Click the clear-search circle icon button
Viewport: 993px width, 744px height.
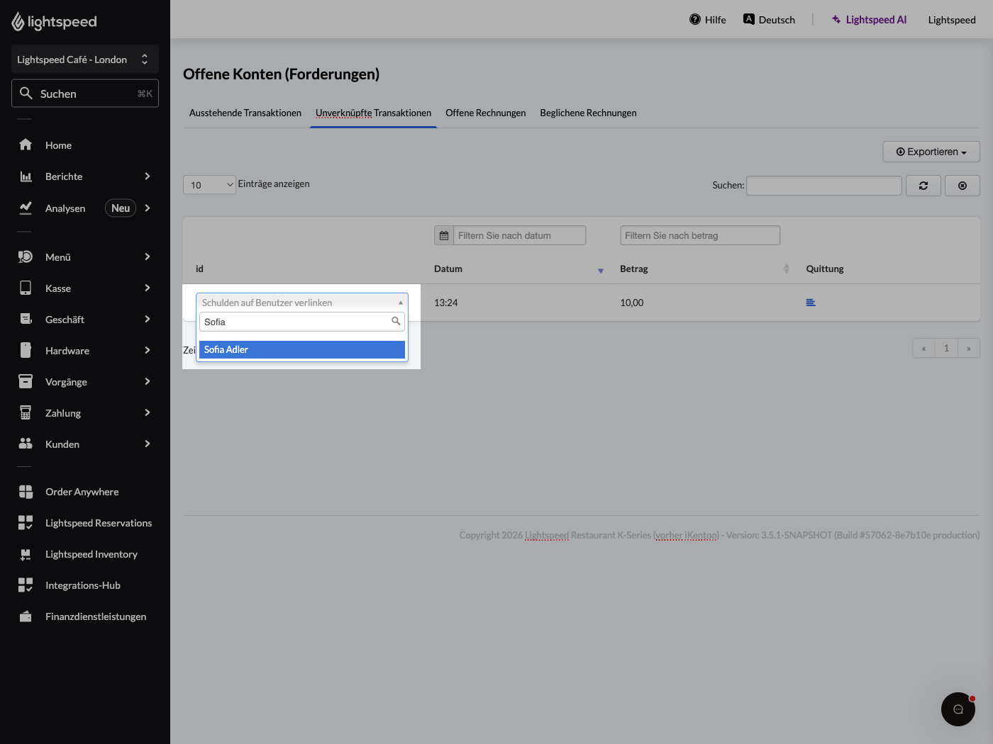(x=963, y=186)
